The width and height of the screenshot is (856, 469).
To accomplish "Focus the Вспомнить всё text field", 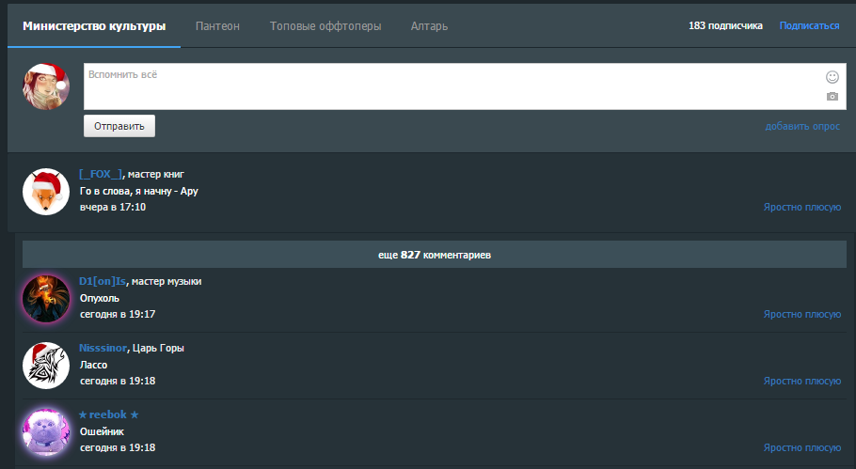I will coord(452,86).
